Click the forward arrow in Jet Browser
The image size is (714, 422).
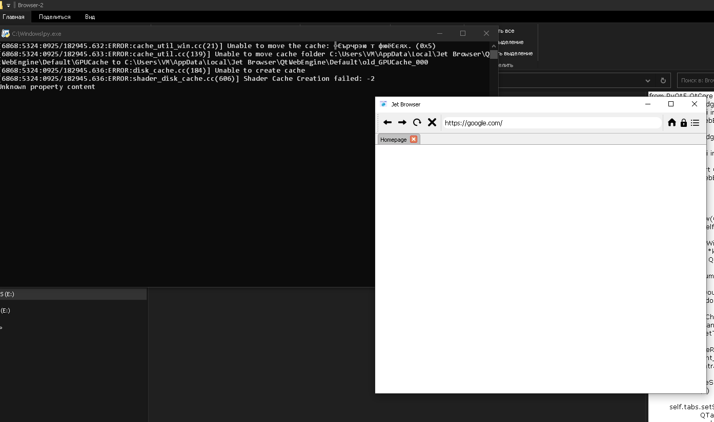pyautogui.click(x=402, y=123)
